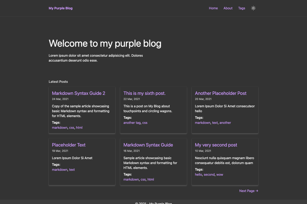Open the About nav link
This screenshot has height=204, width=307.
pos(228,8)
